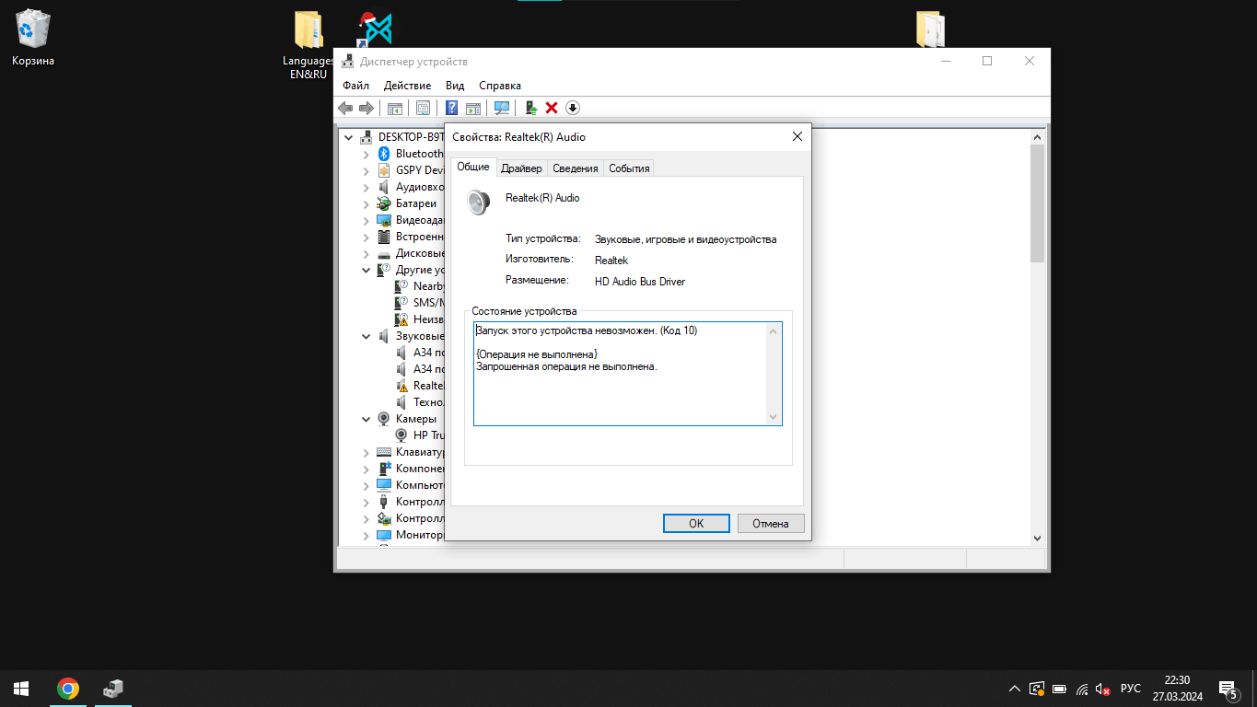The image size is (1257, 707).
Task: Switch to the События tab
Action: 629,168
